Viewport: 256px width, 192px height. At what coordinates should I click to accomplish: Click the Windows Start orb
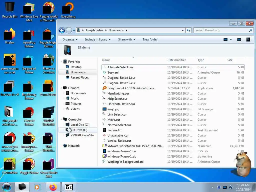pos(7,187)
